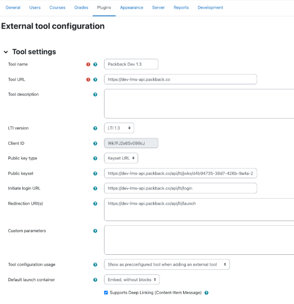Image resolution: width=294 pixels, height=304 pixels.
Task: Open help for Tool name field
Action: point(95,64)
